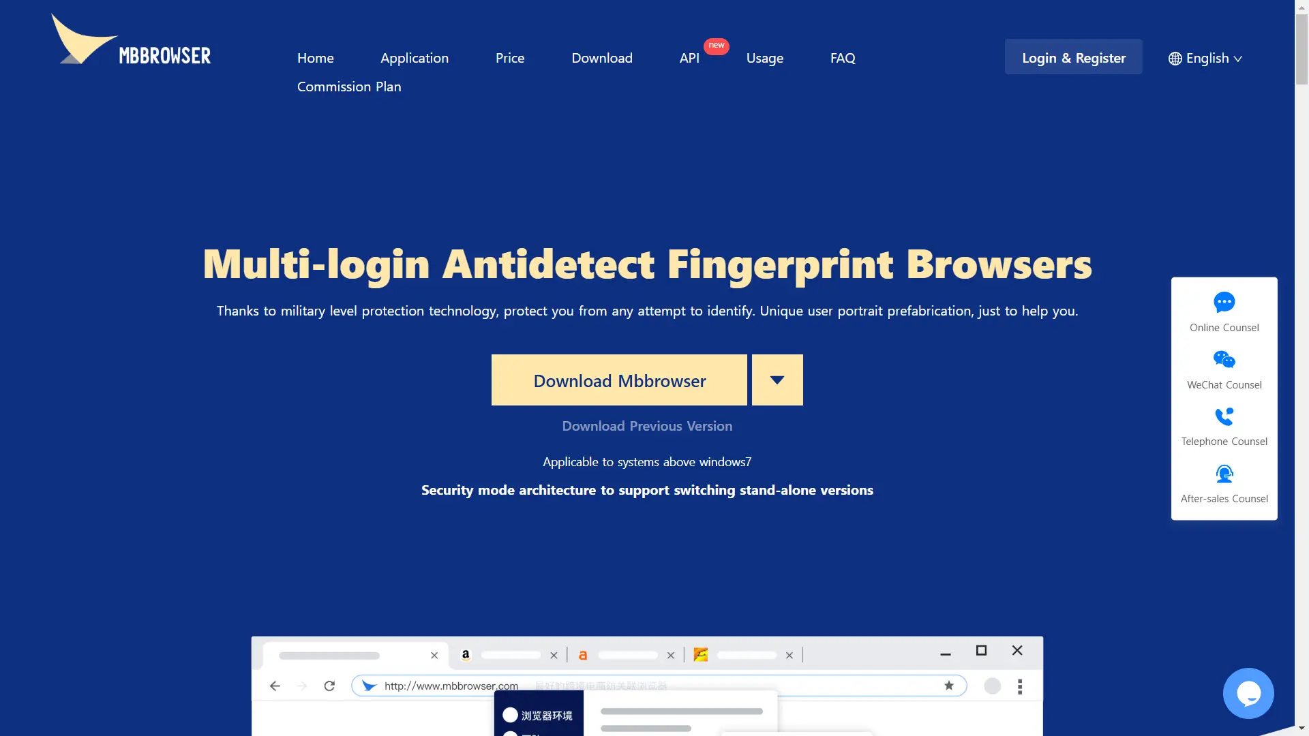Expand the API new badge menu item

click(689, 57)
